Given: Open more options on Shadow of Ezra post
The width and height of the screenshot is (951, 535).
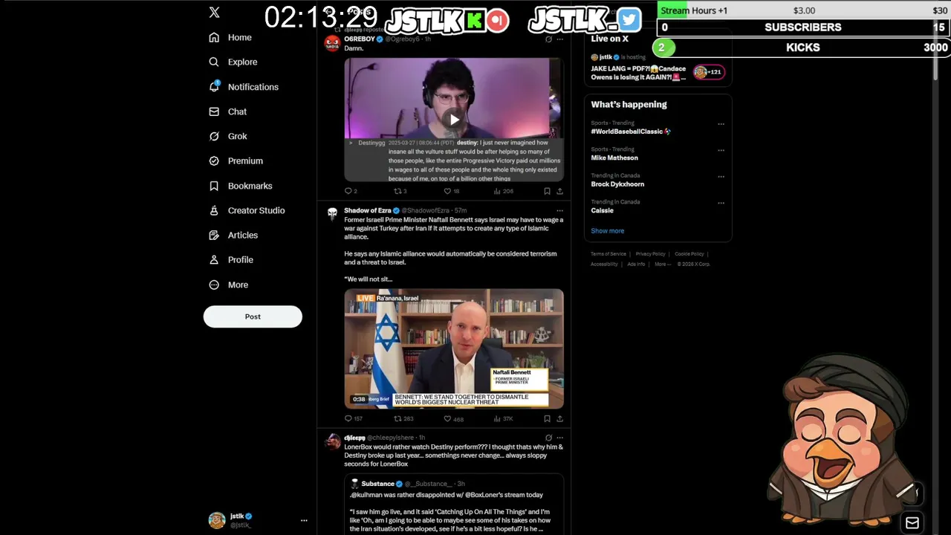Looking at the screenshot, I should pos(559,210).
